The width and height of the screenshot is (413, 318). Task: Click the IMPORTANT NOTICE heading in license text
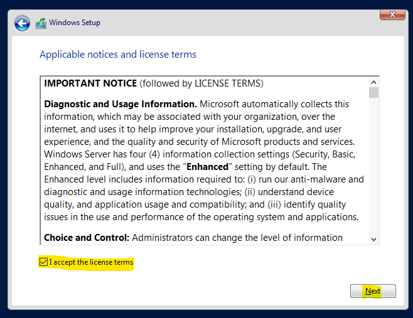pyautogui.click(x=90, y=83)
